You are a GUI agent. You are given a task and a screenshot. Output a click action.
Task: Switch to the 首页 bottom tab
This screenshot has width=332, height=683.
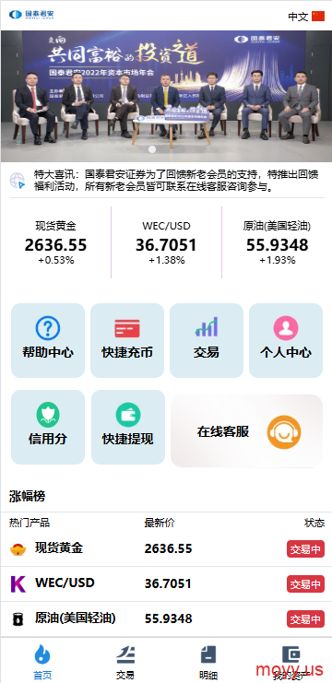42,662
